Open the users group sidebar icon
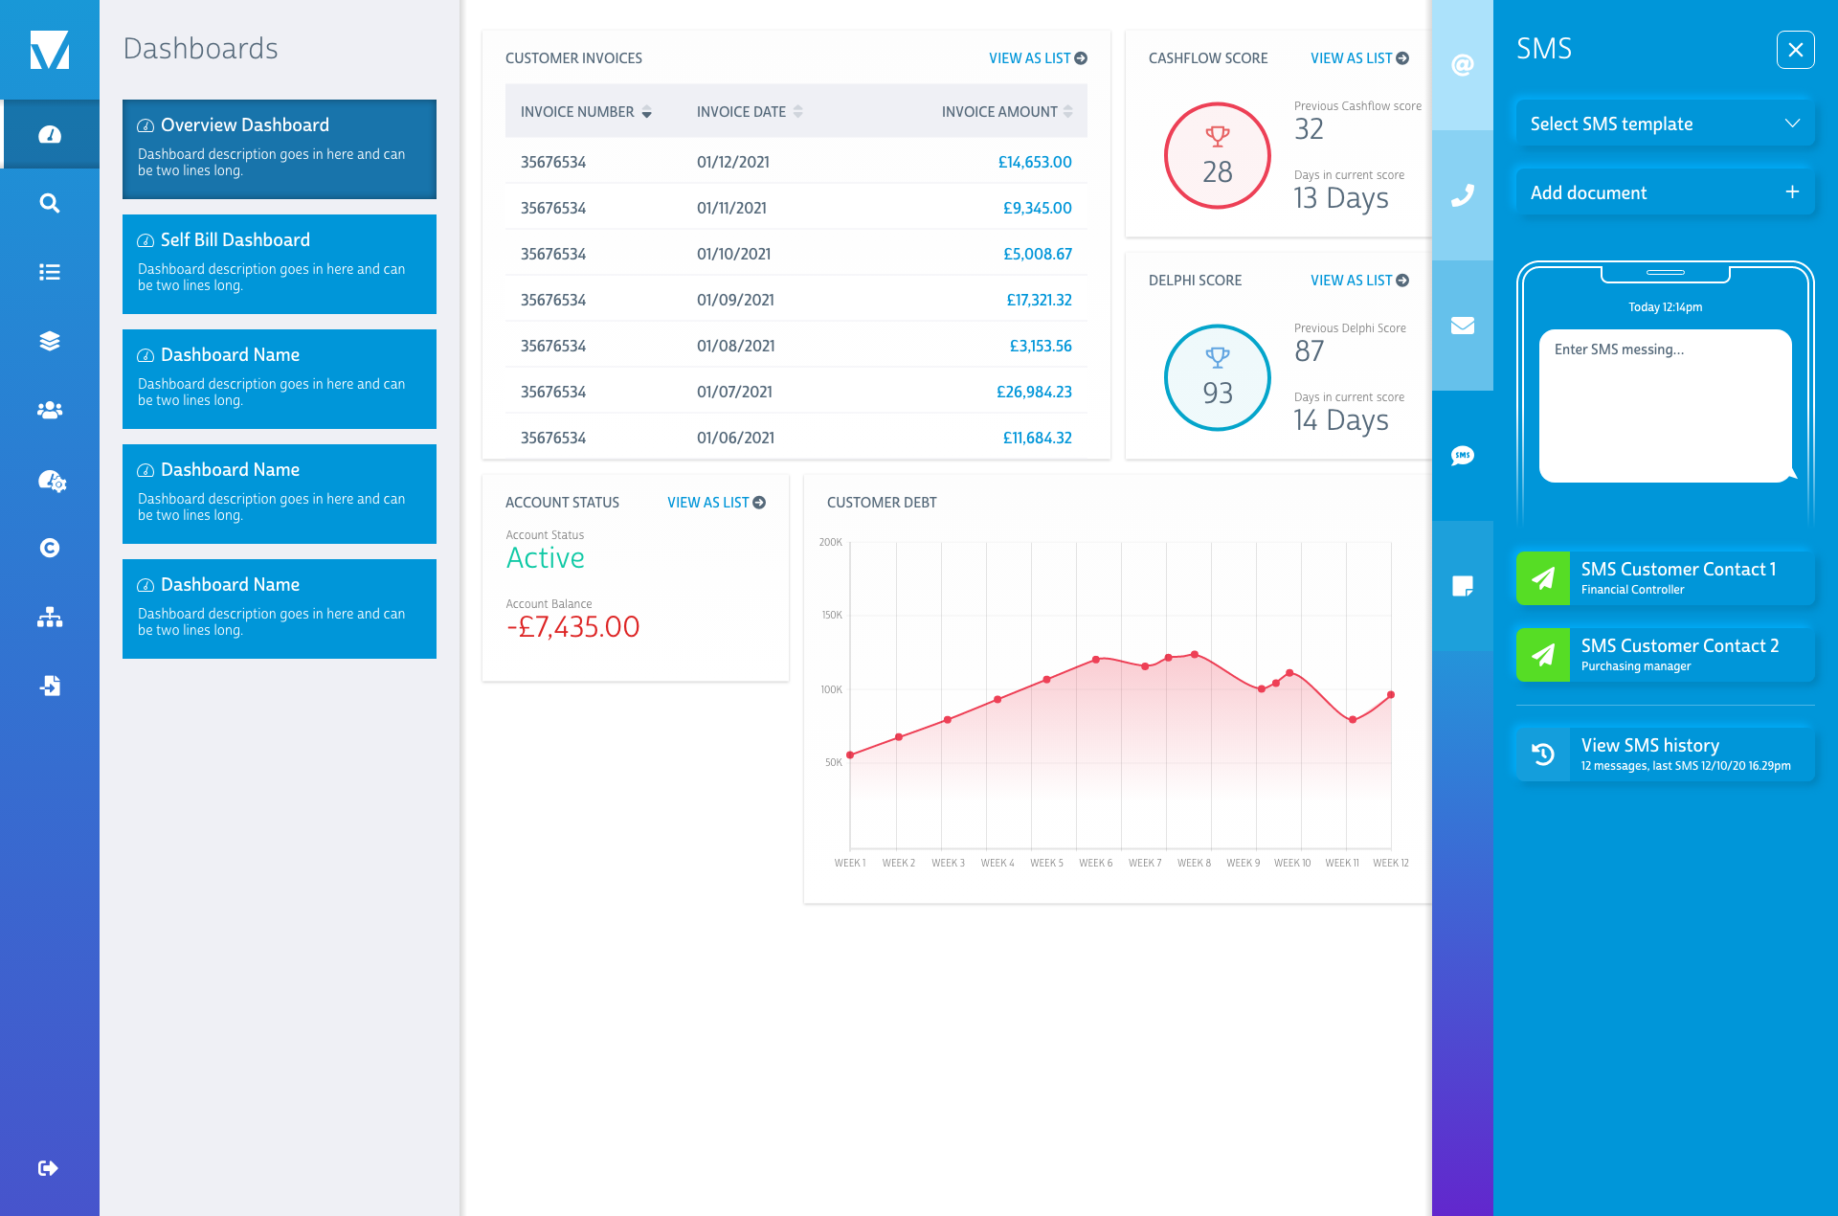The width and height of the screenshot is (1838, 1216). click(50, 410)
